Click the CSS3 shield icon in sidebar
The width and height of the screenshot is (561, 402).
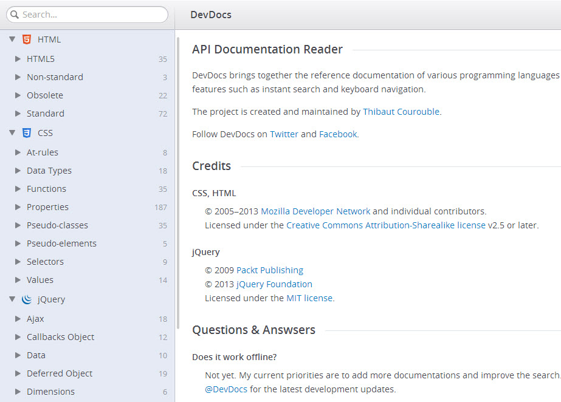(x=26, y=133)
